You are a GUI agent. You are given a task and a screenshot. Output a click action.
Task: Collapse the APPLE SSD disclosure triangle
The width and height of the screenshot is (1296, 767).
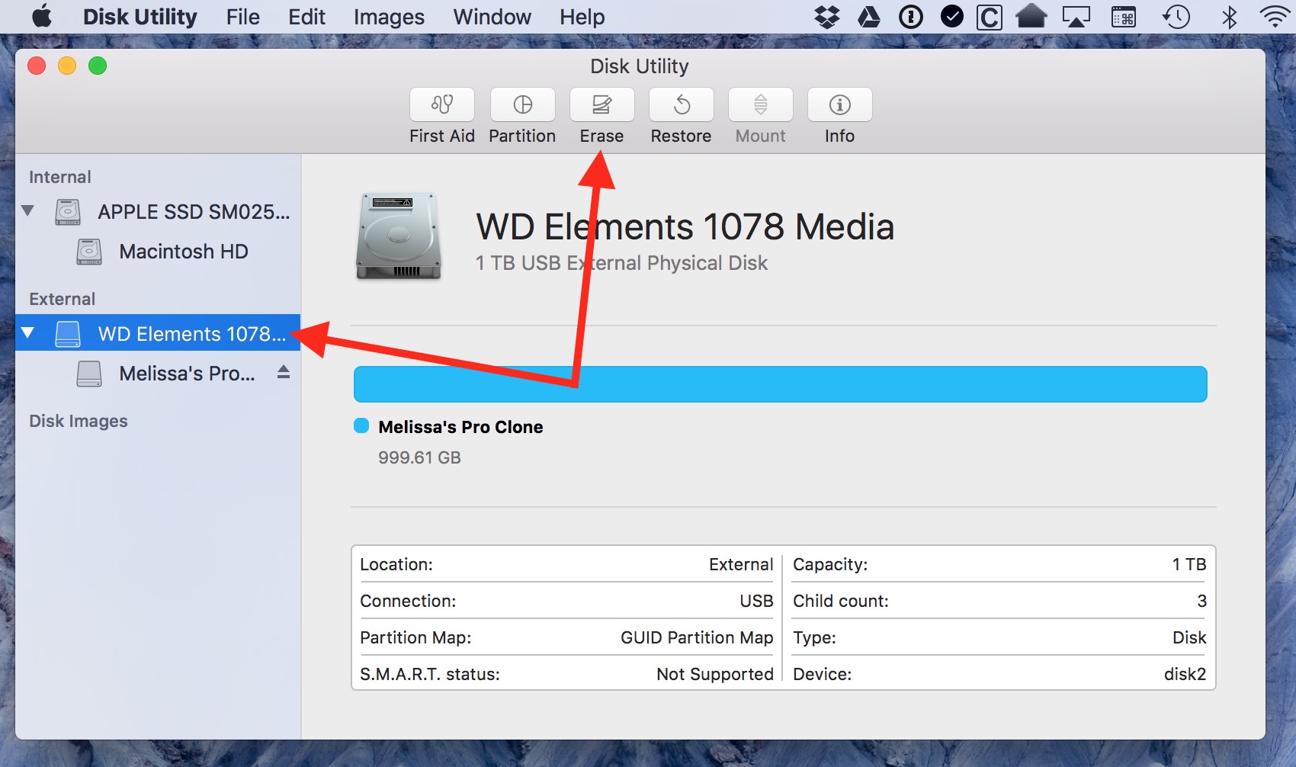click(x=28, y=210)
